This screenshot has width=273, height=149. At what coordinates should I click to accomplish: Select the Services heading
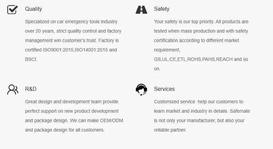click(x=164, y=89)
